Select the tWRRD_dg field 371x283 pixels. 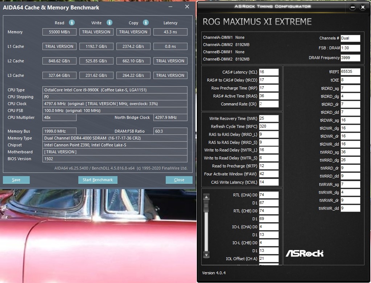pyautogui.click(x=350, y=160)
